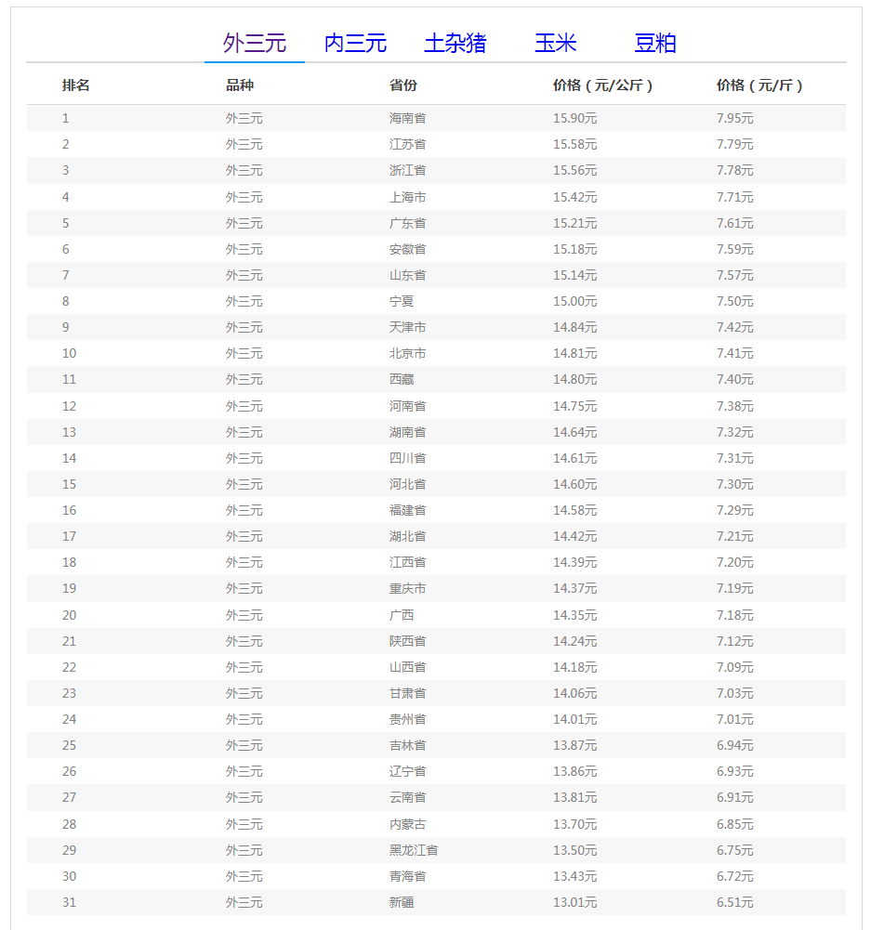
Task: Select the 天津市 cell
Action: coord(407,327)
